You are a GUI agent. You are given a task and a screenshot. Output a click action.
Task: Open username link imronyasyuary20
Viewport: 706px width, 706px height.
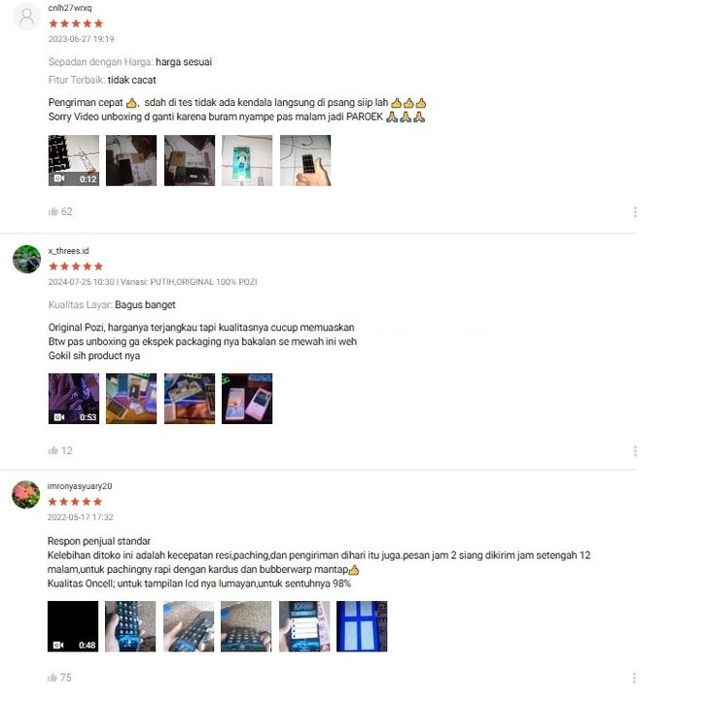(80, 486)
